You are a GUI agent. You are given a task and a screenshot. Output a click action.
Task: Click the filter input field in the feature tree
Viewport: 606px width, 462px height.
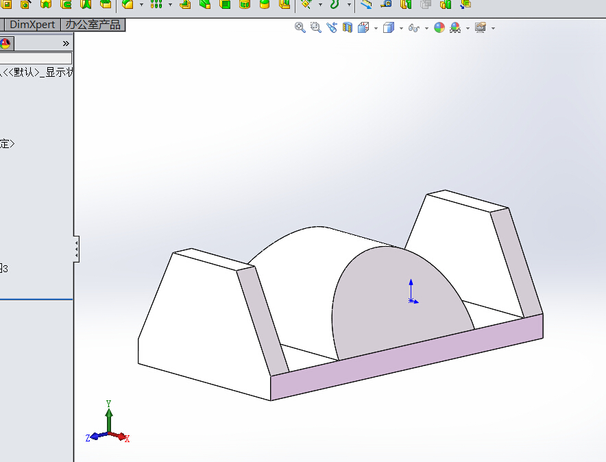36,58
